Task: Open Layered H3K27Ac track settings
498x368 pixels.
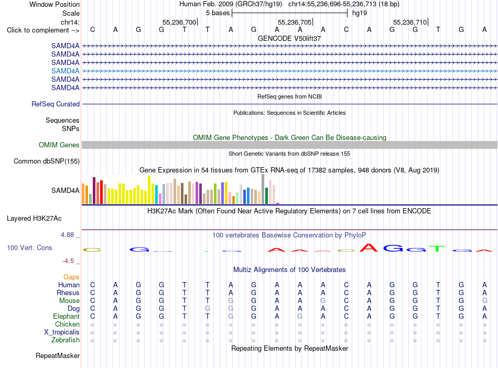Action: 34,218
